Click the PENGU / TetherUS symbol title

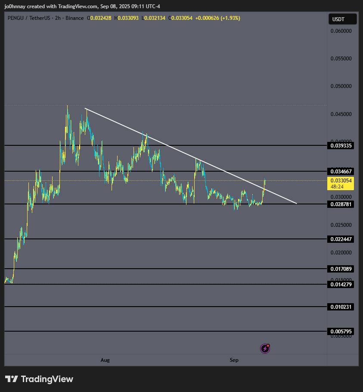tap(29, 18)
